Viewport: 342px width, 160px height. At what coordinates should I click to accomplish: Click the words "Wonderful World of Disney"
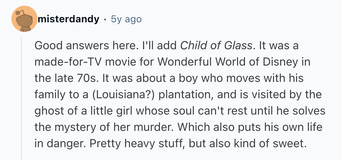point(225,62)
